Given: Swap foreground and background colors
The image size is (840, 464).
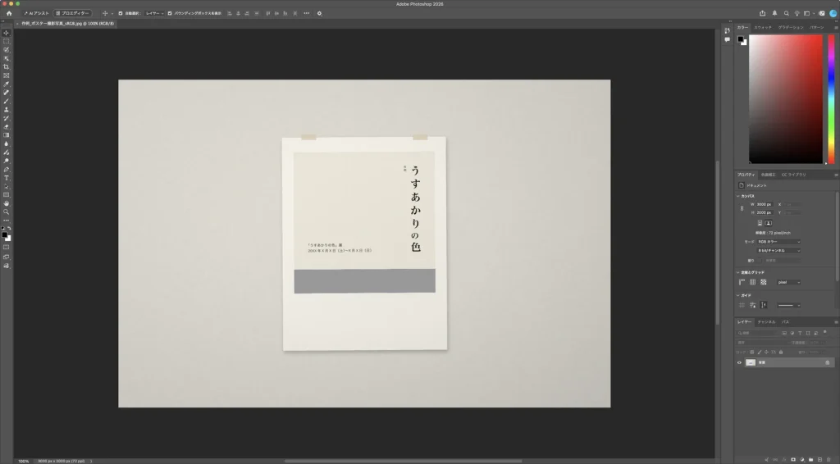Looking at the screenshot, I should click(9, 229).
